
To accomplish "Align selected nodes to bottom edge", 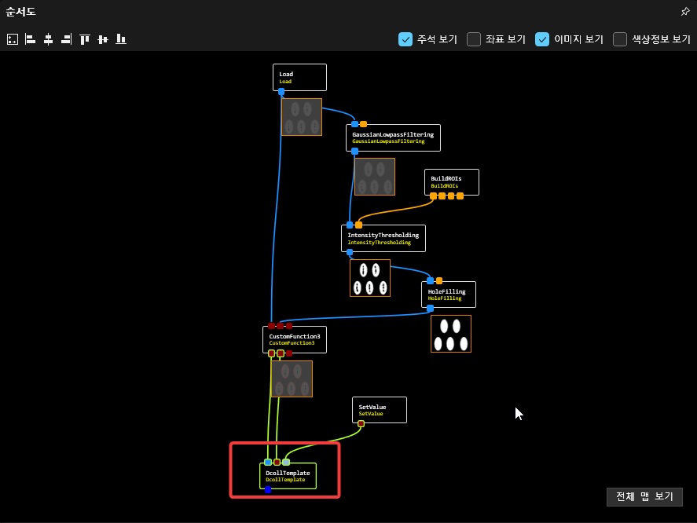I will (x=121, y=39).
